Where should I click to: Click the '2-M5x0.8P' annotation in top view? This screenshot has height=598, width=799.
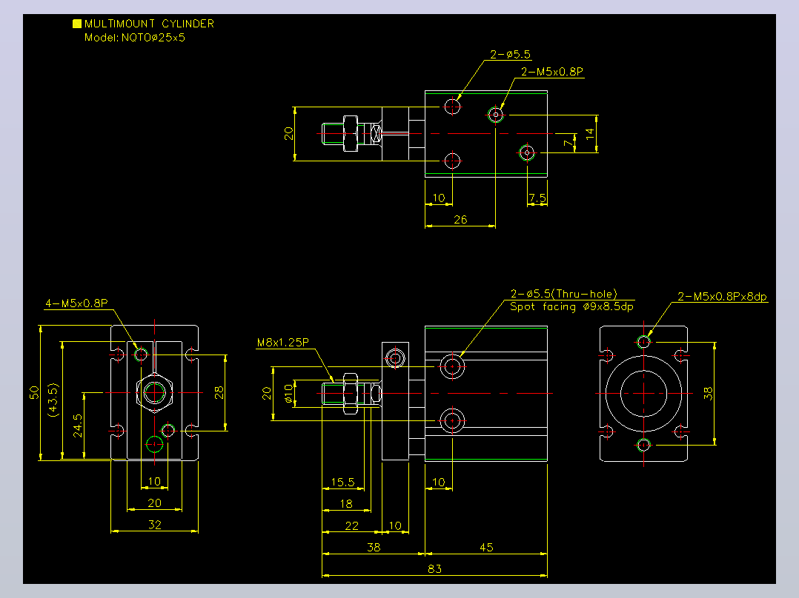pos(552,72)
